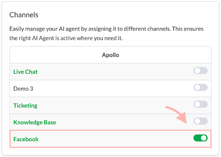Screen dimensions: 221x157
Task: Enable the Live Chat toggle
Action: pyautogui.click(x=200, y=71)
